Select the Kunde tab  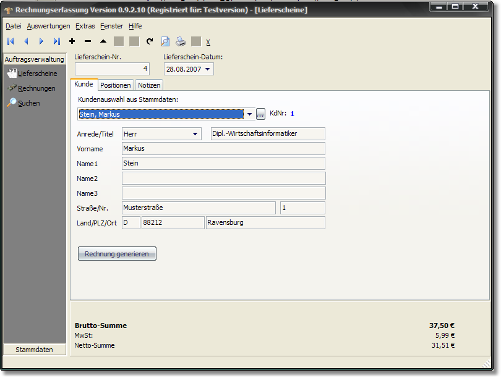click(x=83, y=84)
